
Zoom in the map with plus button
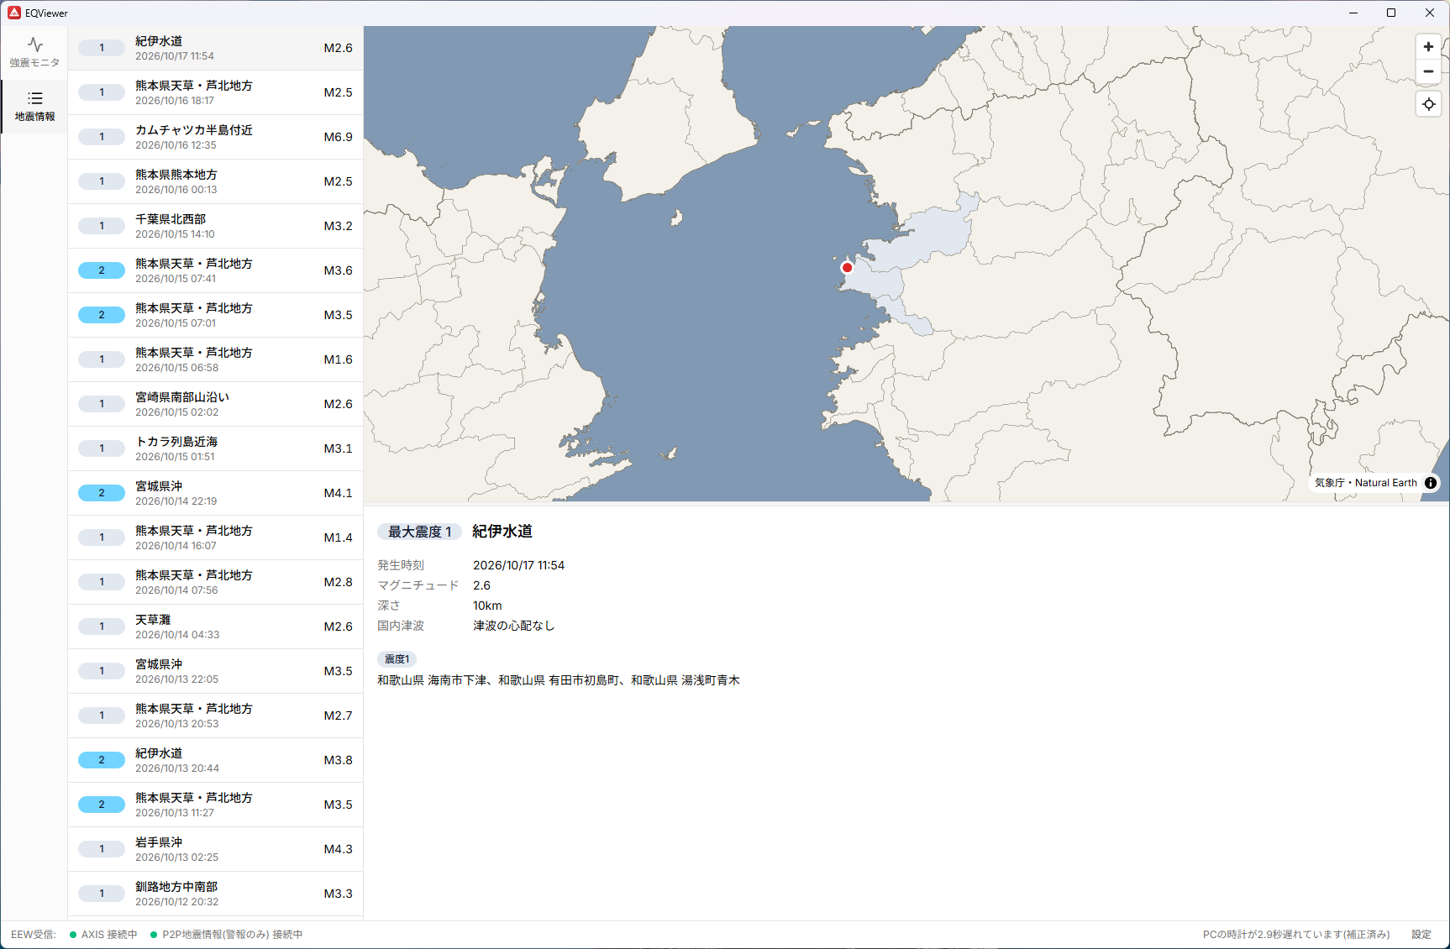tap(1428, 47)
